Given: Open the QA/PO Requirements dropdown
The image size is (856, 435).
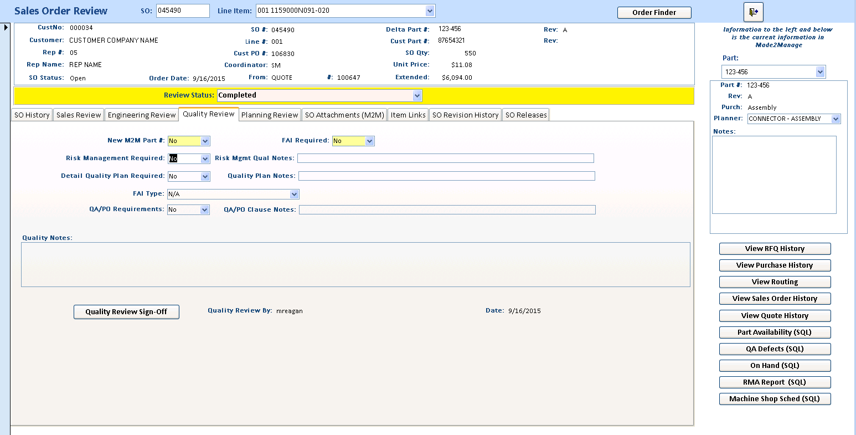Looking at the screenshot, I should [x=205, y=209].
